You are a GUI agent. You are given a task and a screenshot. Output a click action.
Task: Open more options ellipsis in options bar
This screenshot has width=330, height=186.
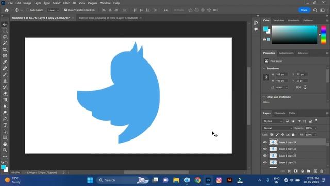pyautogui.click(x=166, y=10)
